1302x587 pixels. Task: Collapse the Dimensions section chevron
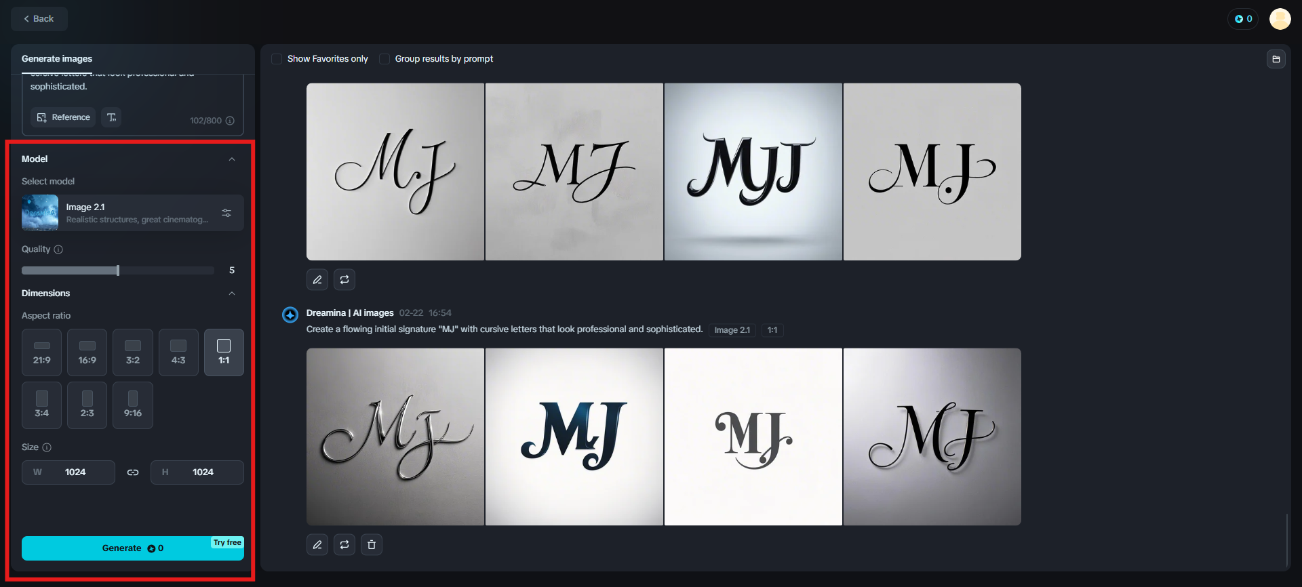tap(232, 293)
